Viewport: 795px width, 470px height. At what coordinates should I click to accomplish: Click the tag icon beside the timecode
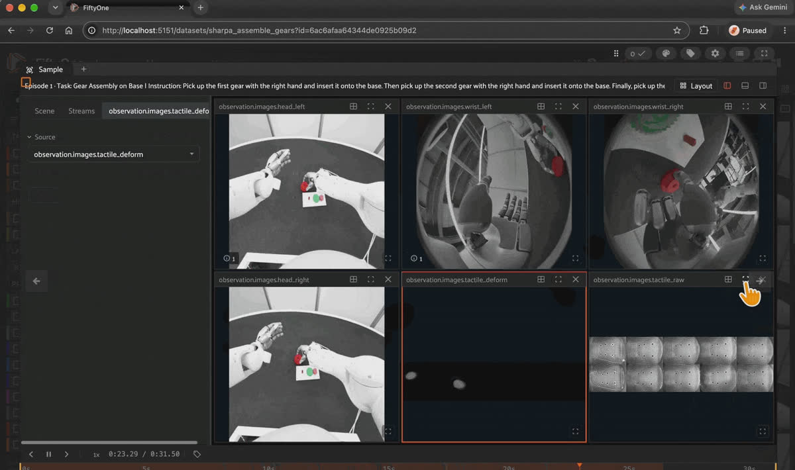click(x=197, y=454)
